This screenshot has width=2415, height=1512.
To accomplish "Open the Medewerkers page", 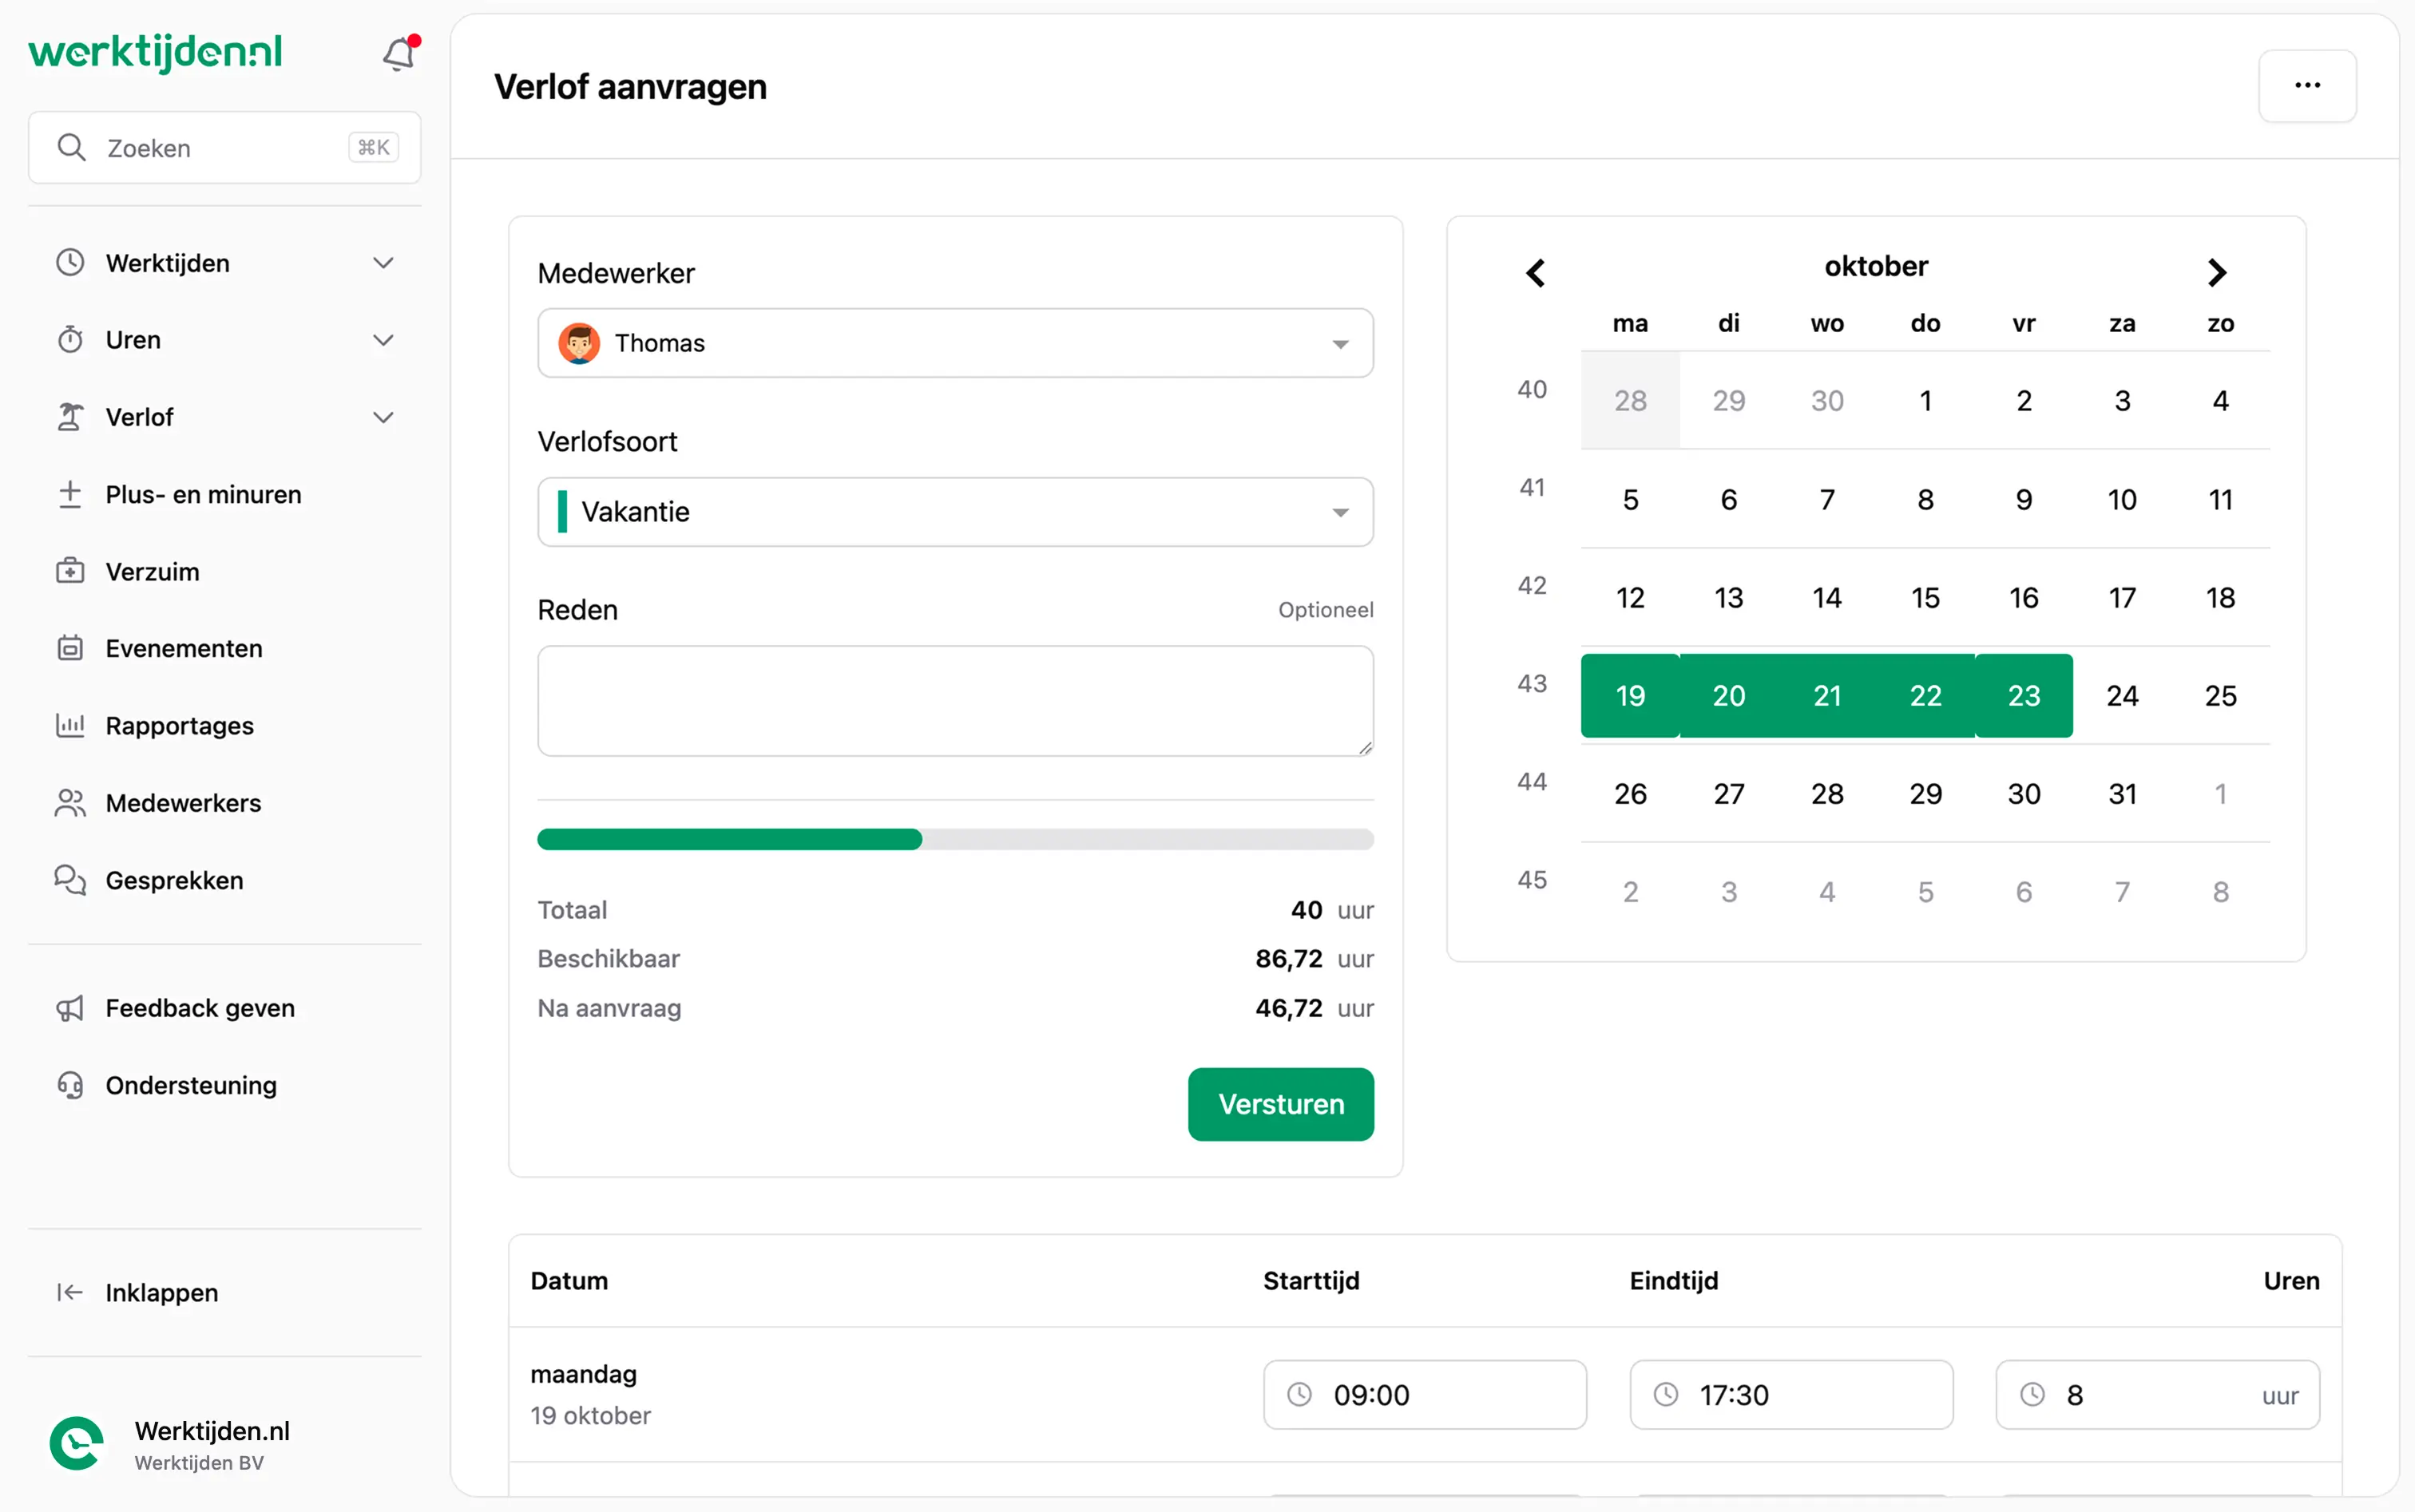I will pyautogui.click(x=183, y=803).
